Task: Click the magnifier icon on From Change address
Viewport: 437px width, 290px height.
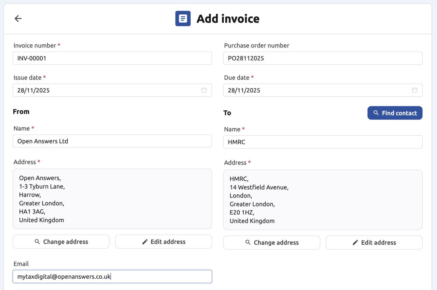Action: tap(37, 241)
